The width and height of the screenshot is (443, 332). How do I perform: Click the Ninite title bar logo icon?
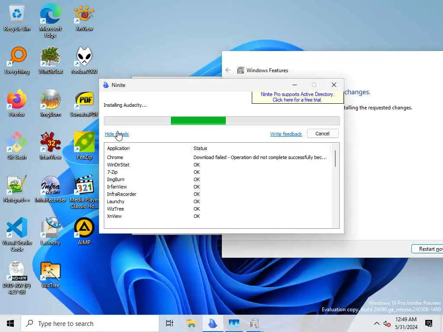tap(106, 85)
